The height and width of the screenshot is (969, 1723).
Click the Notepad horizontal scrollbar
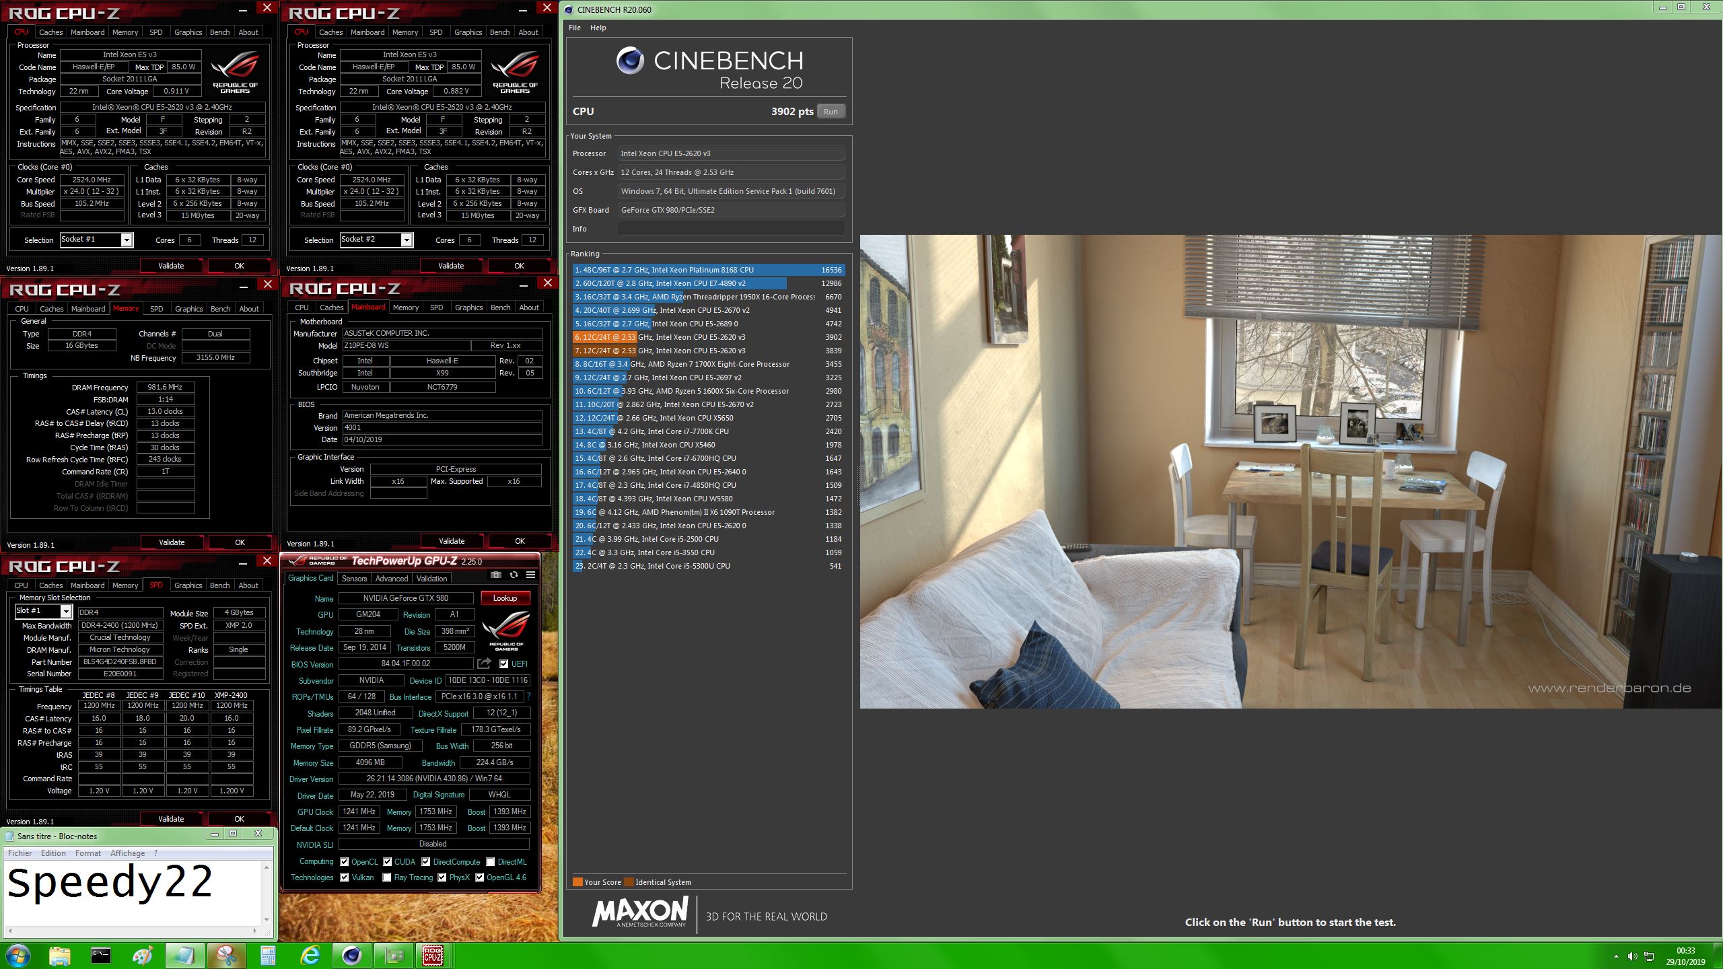click(132, 931)
